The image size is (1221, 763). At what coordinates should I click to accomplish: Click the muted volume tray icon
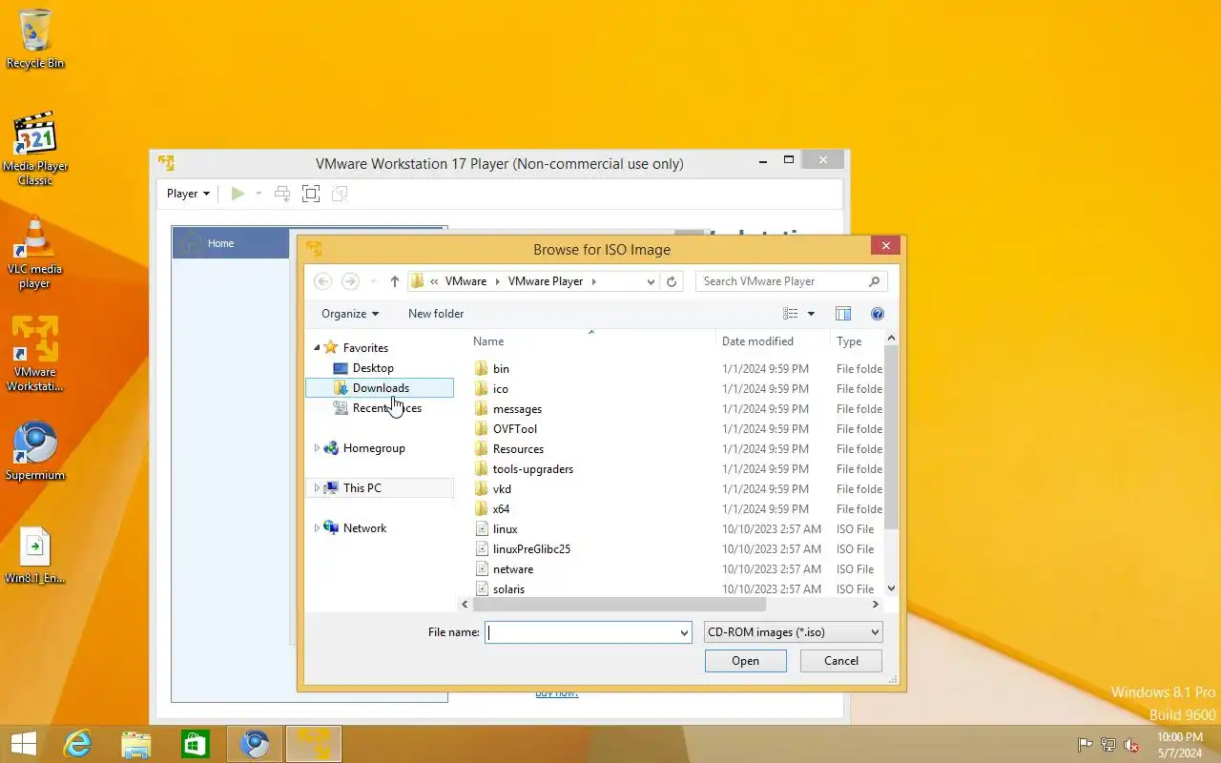click(1131, 745)
